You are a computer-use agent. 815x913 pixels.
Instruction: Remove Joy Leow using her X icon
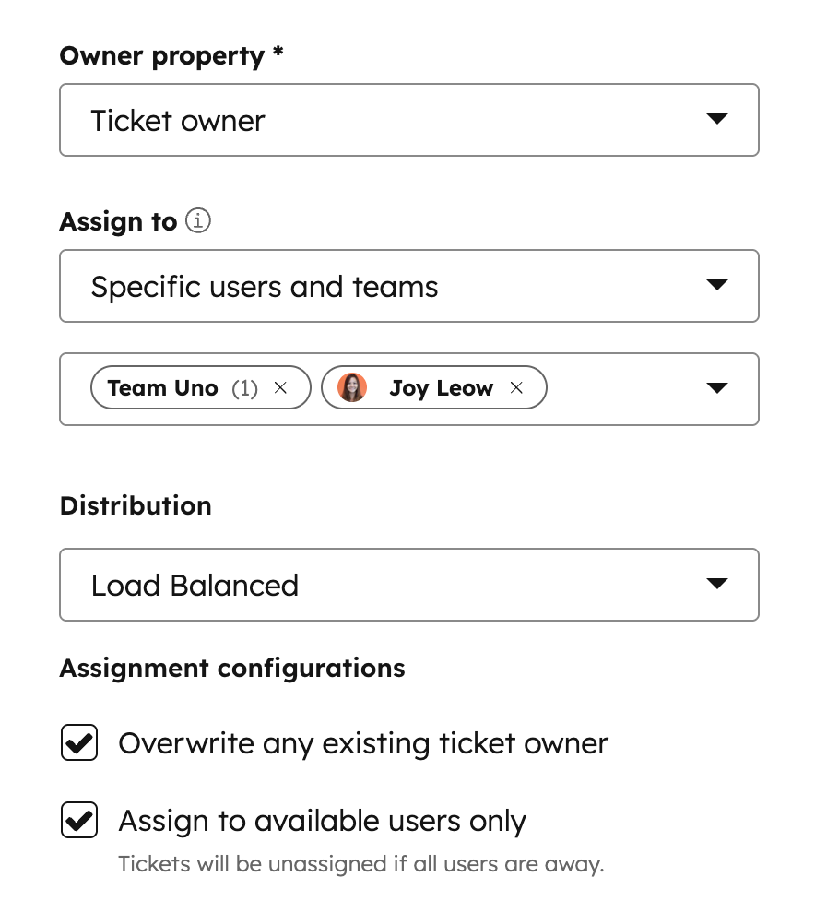pyautogui.click(x=516, y=388)
